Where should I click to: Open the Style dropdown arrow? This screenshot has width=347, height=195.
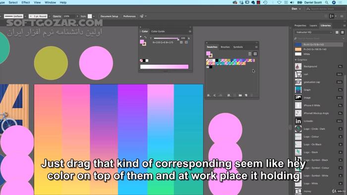pyautogui.click(x=94, y=16)
